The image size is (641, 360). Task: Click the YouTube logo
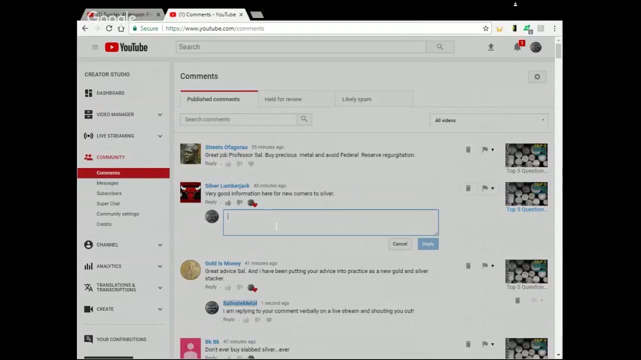(126, 47)
